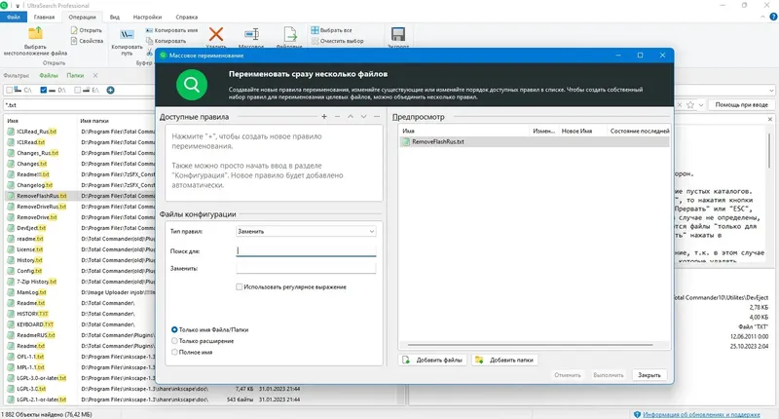
Task: Select 'RemoveFlashRus.txt' in the preview list
Action: coord(535,141)
